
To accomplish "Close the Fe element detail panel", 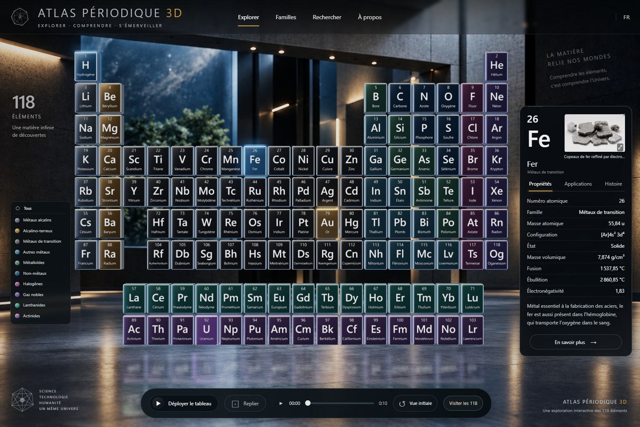I will coord(623,115).
